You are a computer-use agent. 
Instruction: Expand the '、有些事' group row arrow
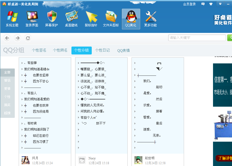(x=22, y=63)
